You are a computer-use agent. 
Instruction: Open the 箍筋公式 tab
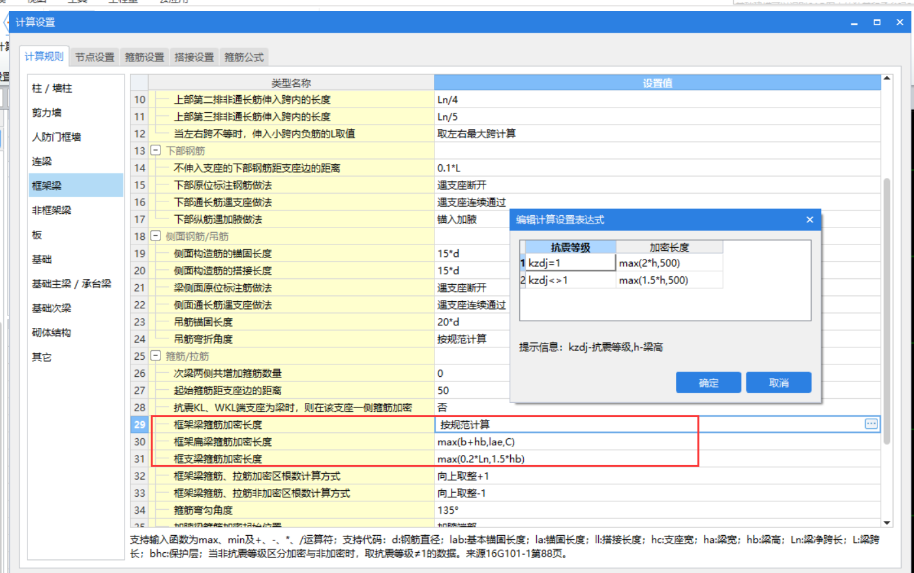point(244,57)
